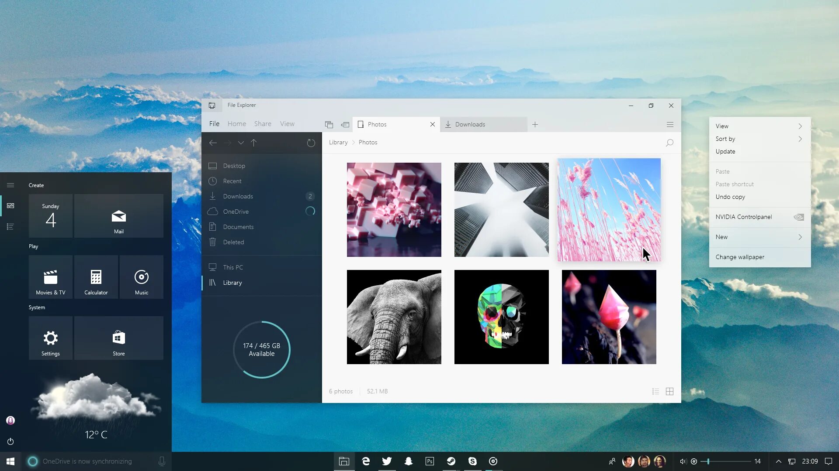Open Twitter from the taskbar
Viewport: 839px width, 471px height.
(387, 461)
